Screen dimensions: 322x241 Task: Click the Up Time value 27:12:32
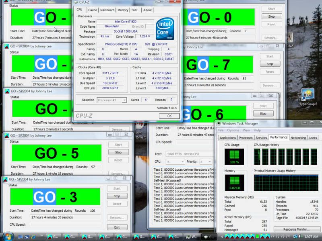(x=312, y=214)
